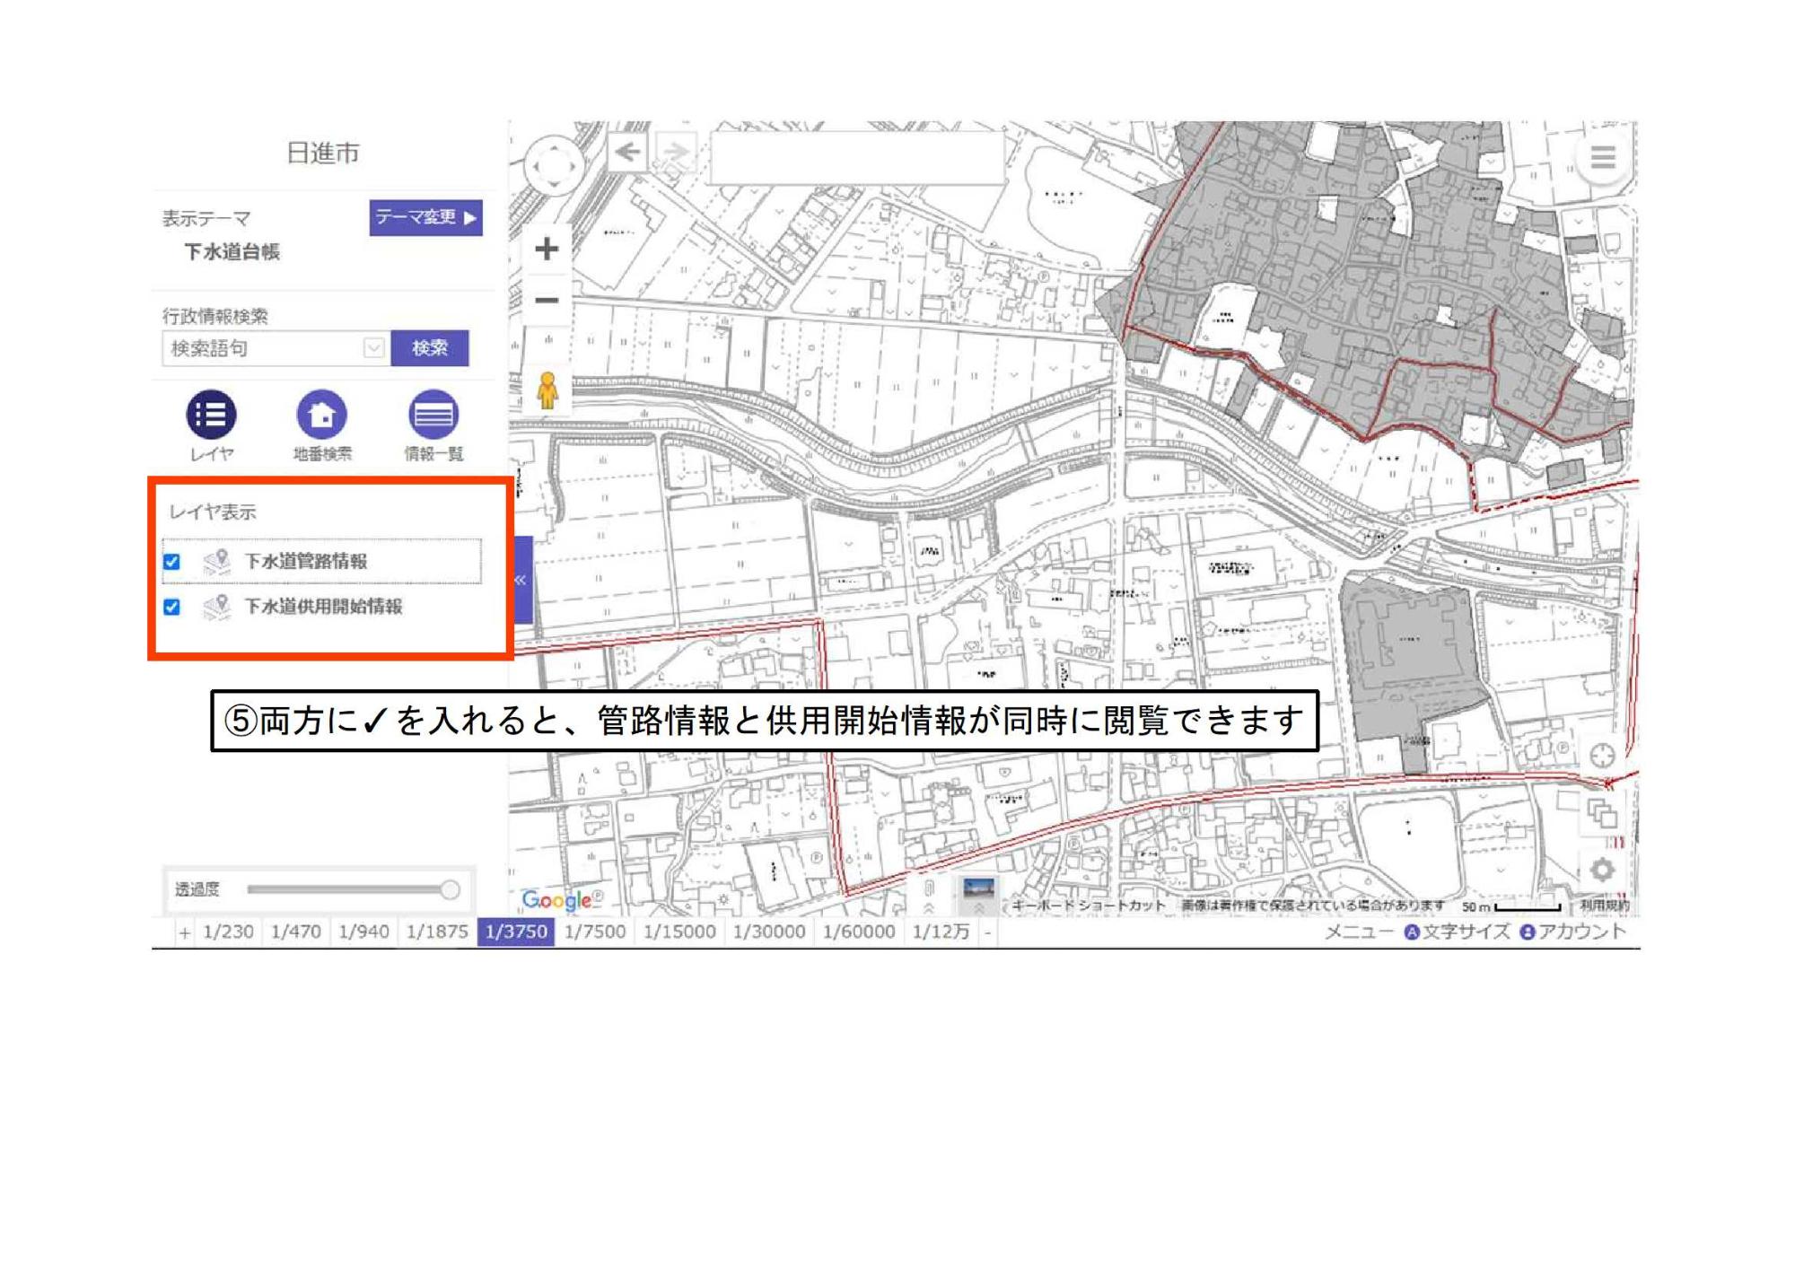The height and width of the screenshot is (1269, 1795).
Task: Click the 下水道台帳 theme name
Action: 232,252
